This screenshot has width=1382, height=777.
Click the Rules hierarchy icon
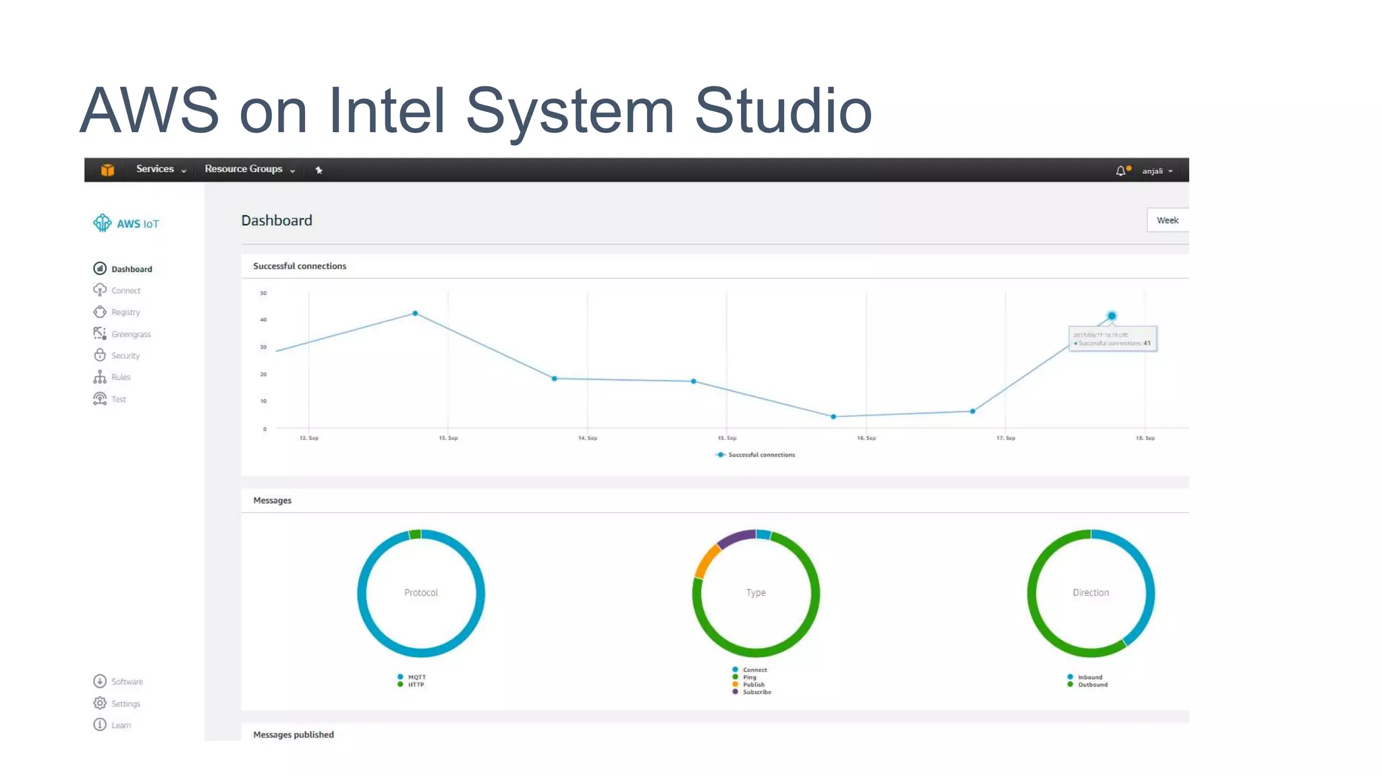tap(100, 376)
